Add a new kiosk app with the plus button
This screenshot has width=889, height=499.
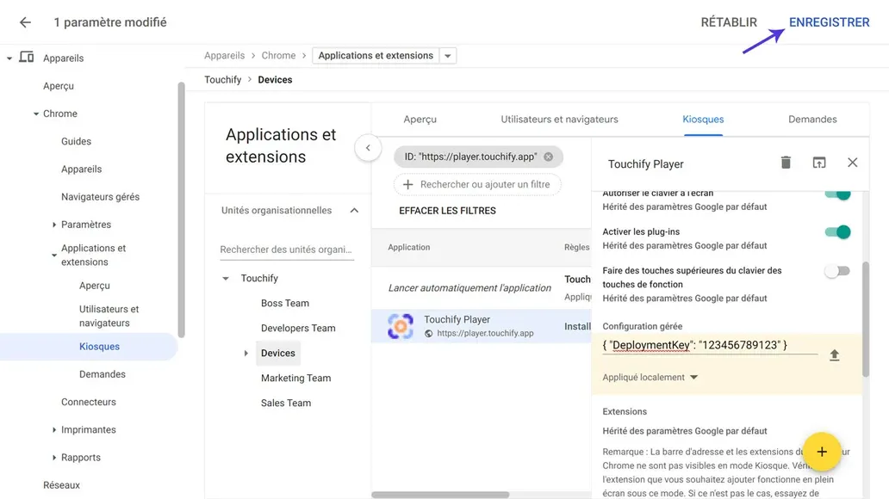[x=822, y=452]
